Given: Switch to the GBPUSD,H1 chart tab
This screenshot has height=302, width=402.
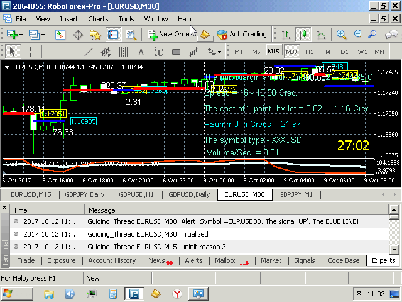Looking at the screenshot, I should click(136, 194).
